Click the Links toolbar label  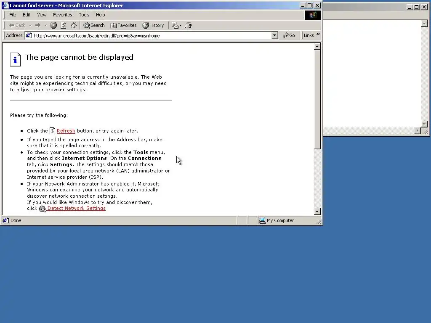click(309, 35)
